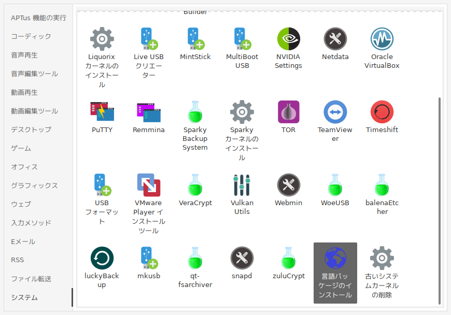The height and width of the screenshot is (315, 451).
Task: Open 音声再生 category
Action: tap(24, 55)
